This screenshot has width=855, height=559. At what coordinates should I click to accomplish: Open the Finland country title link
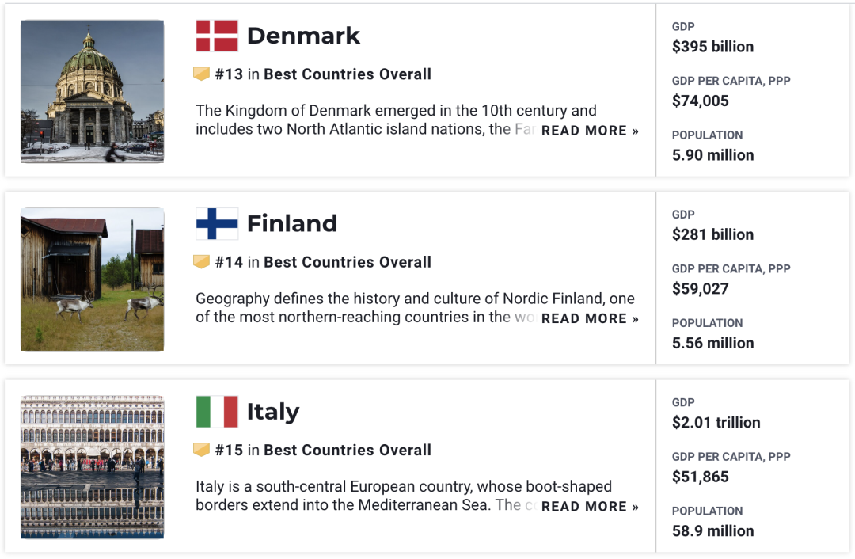coord(292,223)
